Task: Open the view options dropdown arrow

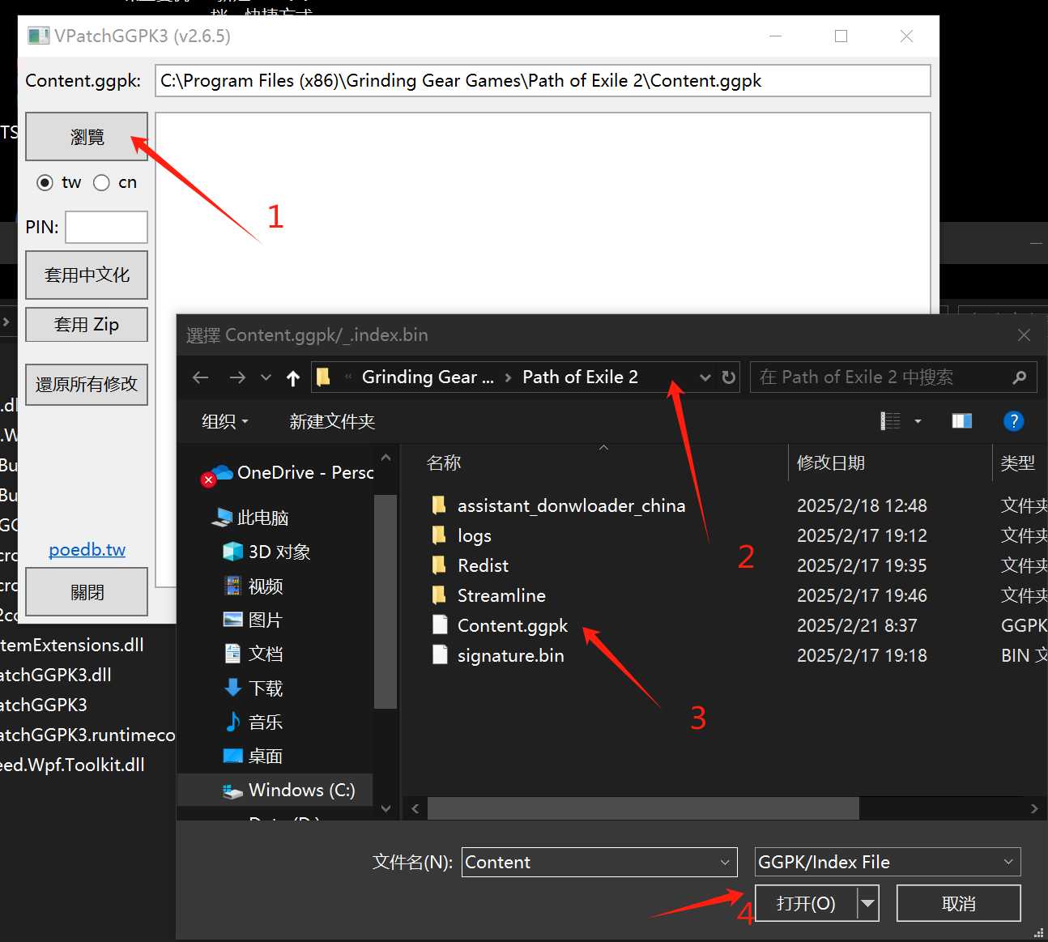Action: 918,421
